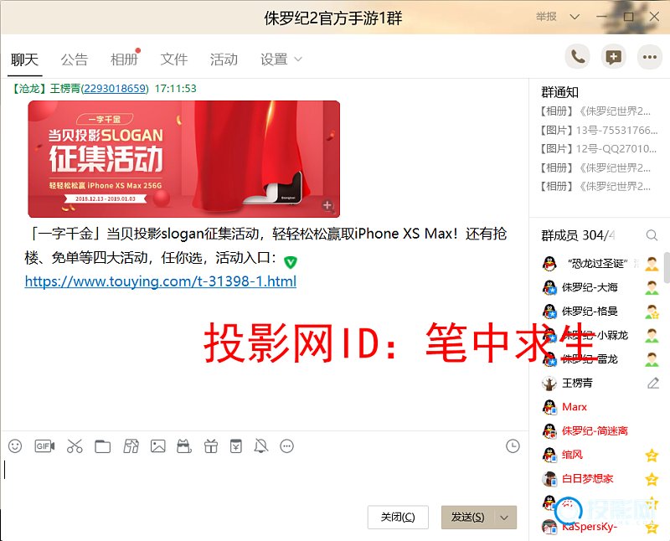Viewport: 670px width, 541px height.
Task: Open the red packet payment icon
Action: [x=236, y=446]
